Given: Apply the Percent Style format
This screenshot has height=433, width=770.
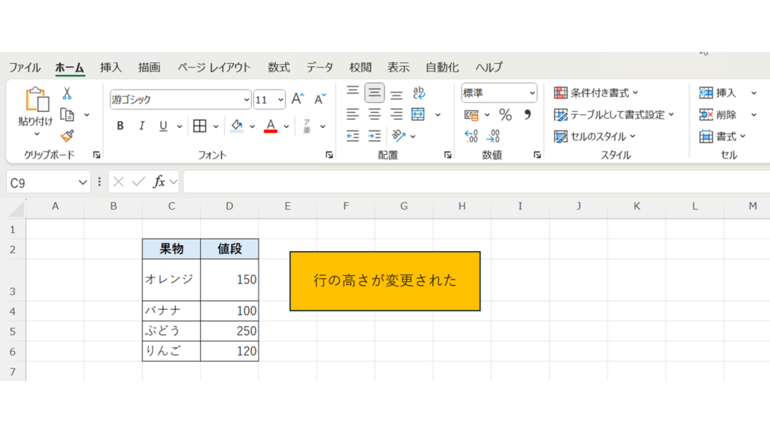Looking at the screenshot, I should [505, 115].
